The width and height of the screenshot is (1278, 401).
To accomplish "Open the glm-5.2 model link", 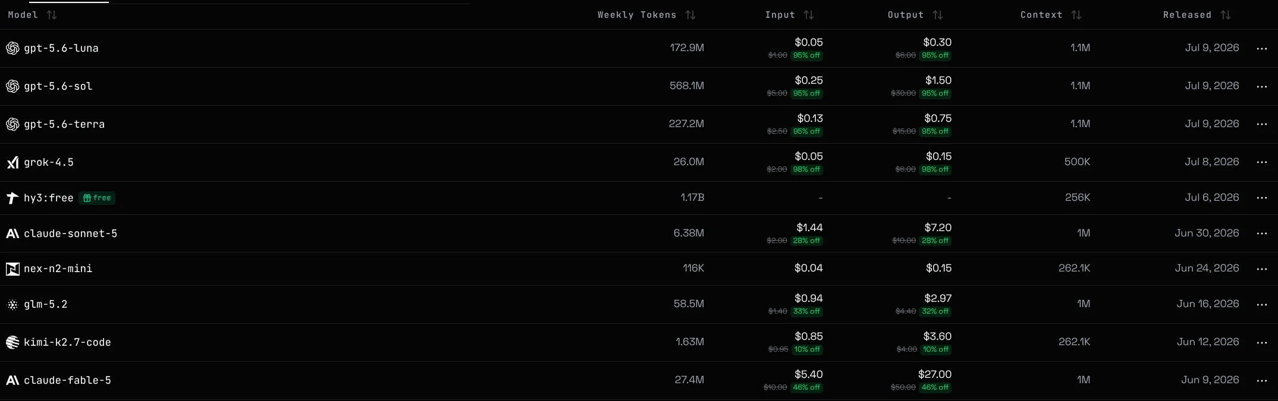I will [x=46, y=304].
